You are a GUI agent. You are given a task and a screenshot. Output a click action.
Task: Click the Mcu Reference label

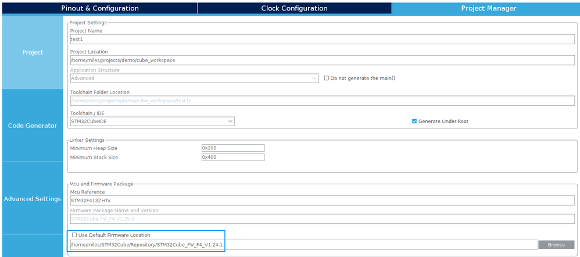click(x=87, y=192)
